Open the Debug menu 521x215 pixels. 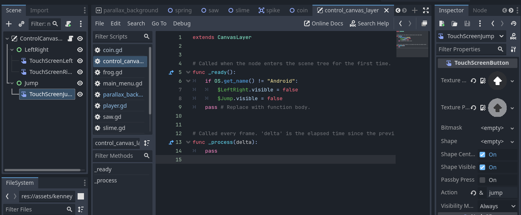(181, 23)
